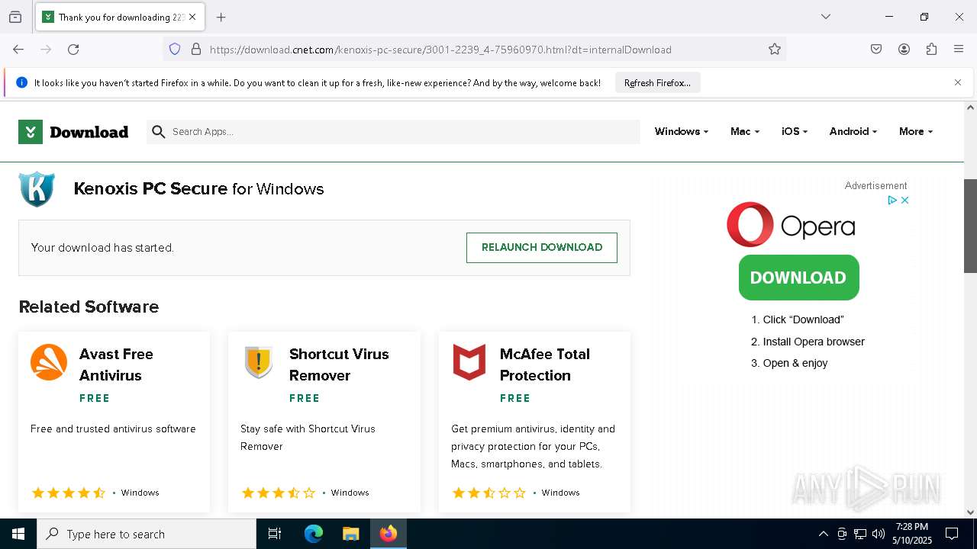This screenshot has height=549, width=977.
Task: Expand the iOS menu
Action: click(795, 131)
